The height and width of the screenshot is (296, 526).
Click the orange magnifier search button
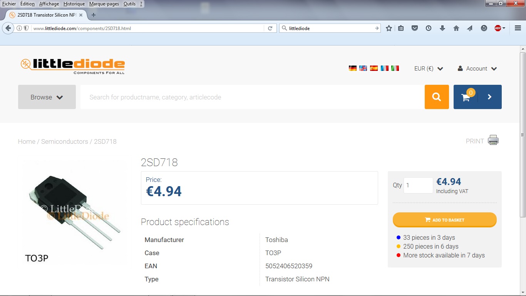tap(437, 97)
